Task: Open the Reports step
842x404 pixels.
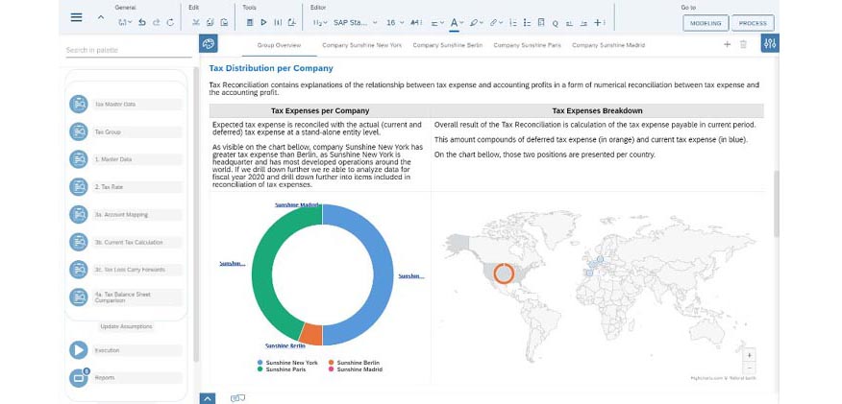Action: (x=126, y=378)
